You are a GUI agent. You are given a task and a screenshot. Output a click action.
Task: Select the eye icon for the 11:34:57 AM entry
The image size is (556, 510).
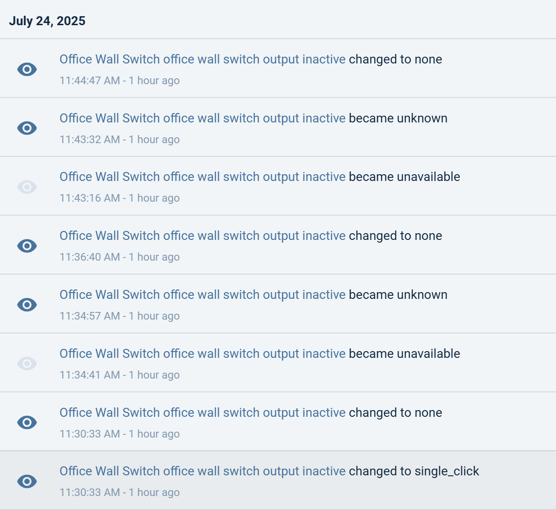pos(27,305)
